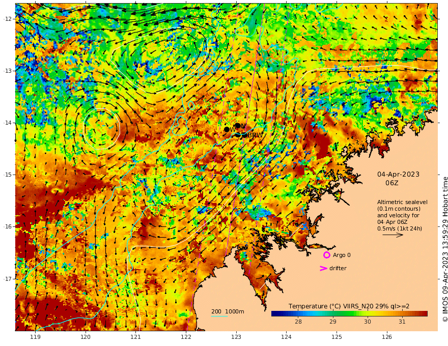Click longitude axis label 125
Viewport: 448px width, 346px height.
tap(337, 337)
